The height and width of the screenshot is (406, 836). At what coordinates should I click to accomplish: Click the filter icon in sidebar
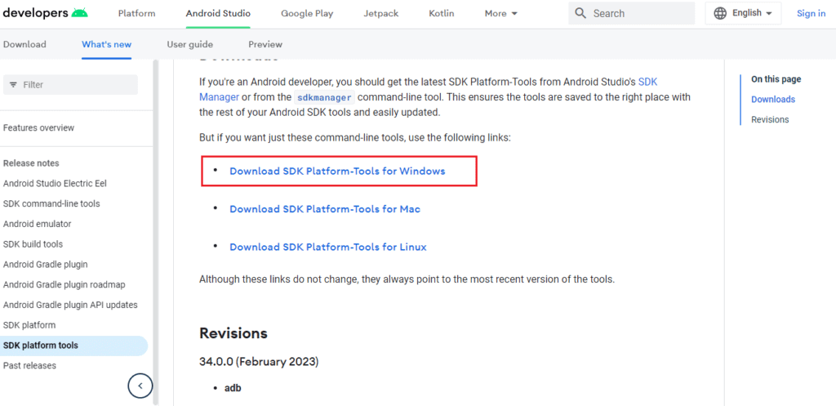tap(13, 85)
